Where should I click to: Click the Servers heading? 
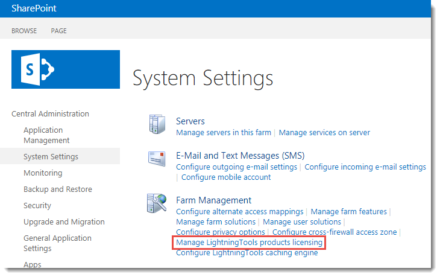click(x=190, y=121)
